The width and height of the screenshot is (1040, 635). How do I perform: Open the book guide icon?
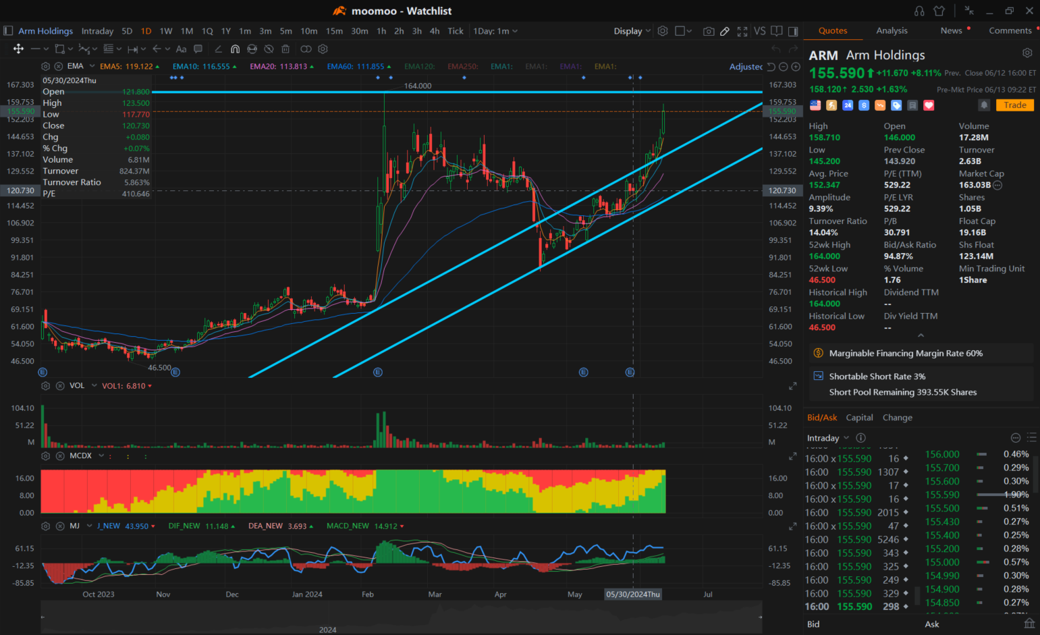(x=777, y=31)
